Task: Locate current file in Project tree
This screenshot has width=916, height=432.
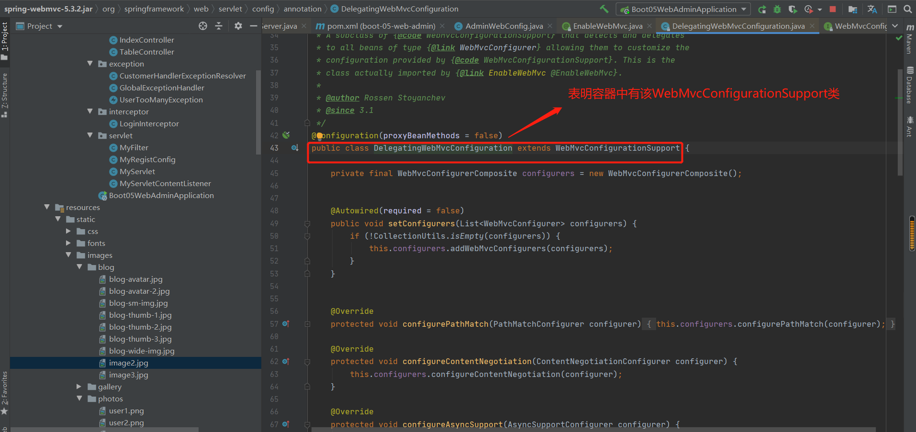Action: 203,26
